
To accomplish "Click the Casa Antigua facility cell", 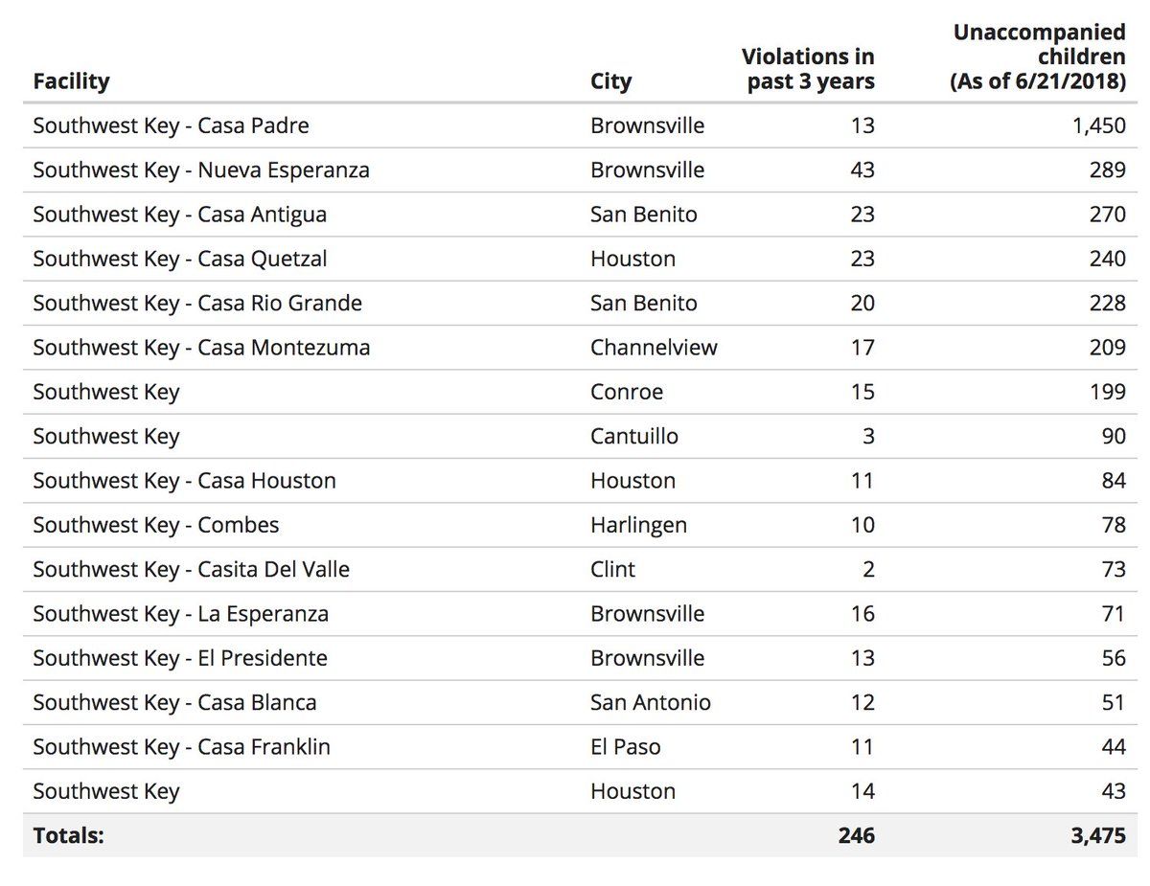I will click(179, 215).
